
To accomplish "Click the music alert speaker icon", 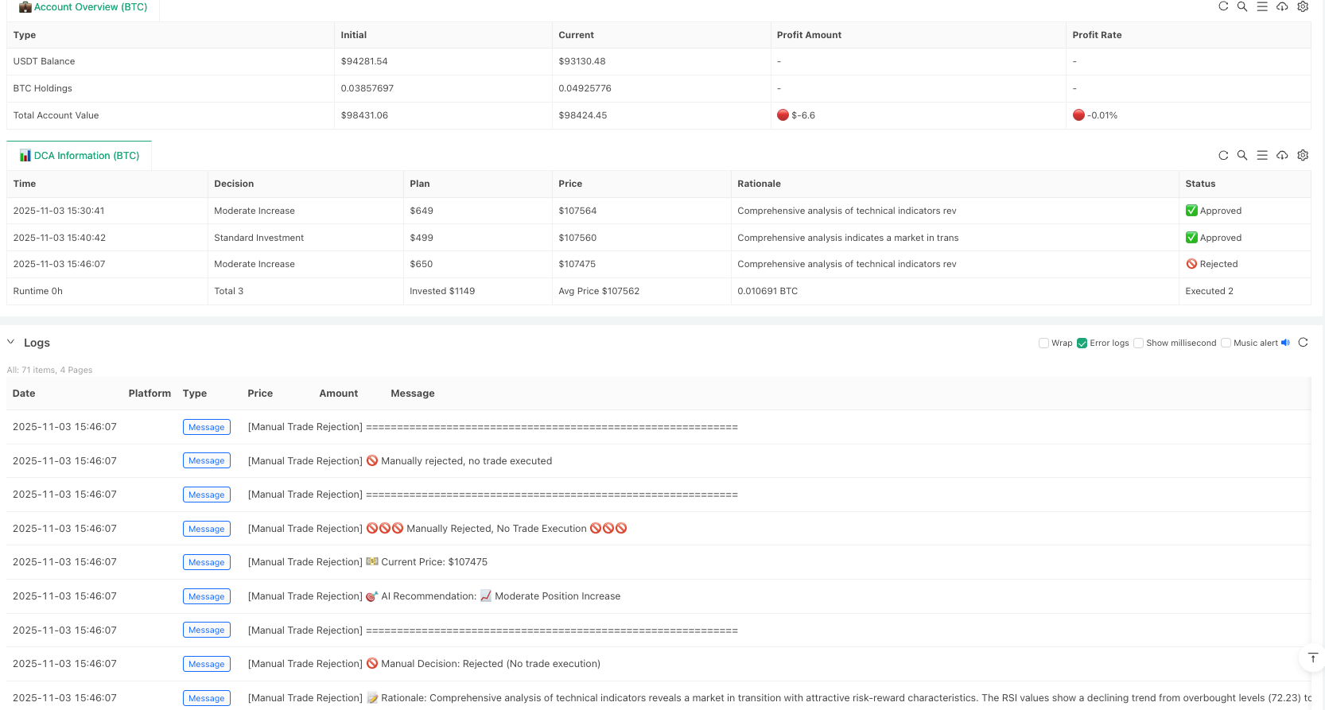I will pos(1285,343).
